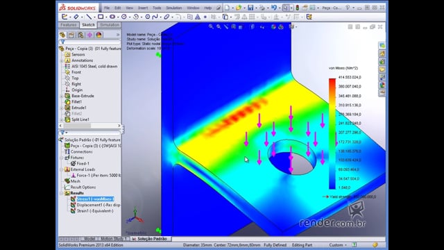Click the feature tree horizontal scrollbar thumb
Screen dimensions: 444x250
[77, 126]
